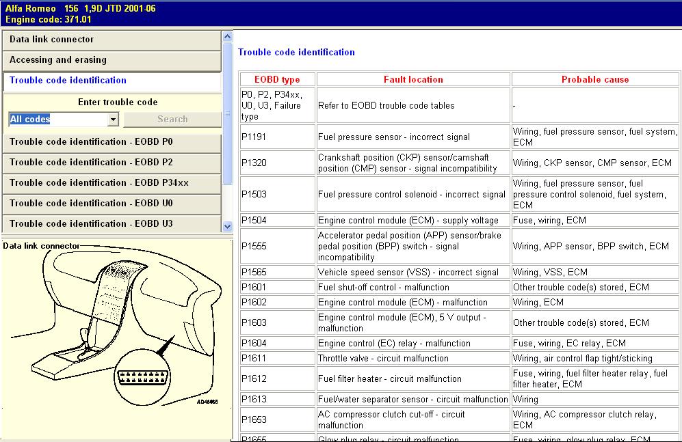Select the P1613 code cell
The width and height of the screenshot is (682, 442).
277,399
